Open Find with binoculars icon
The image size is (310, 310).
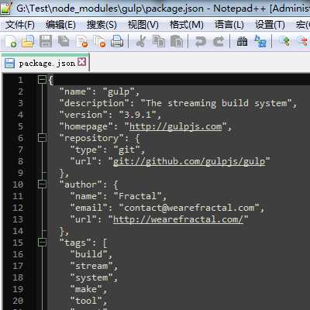pos(242,41)
